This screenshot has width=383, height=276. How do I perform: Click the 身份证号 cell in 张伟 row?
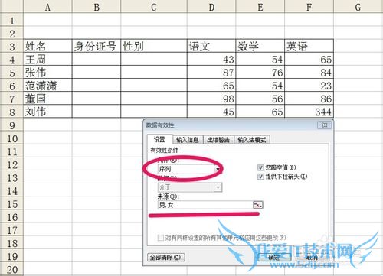point(97,72)
